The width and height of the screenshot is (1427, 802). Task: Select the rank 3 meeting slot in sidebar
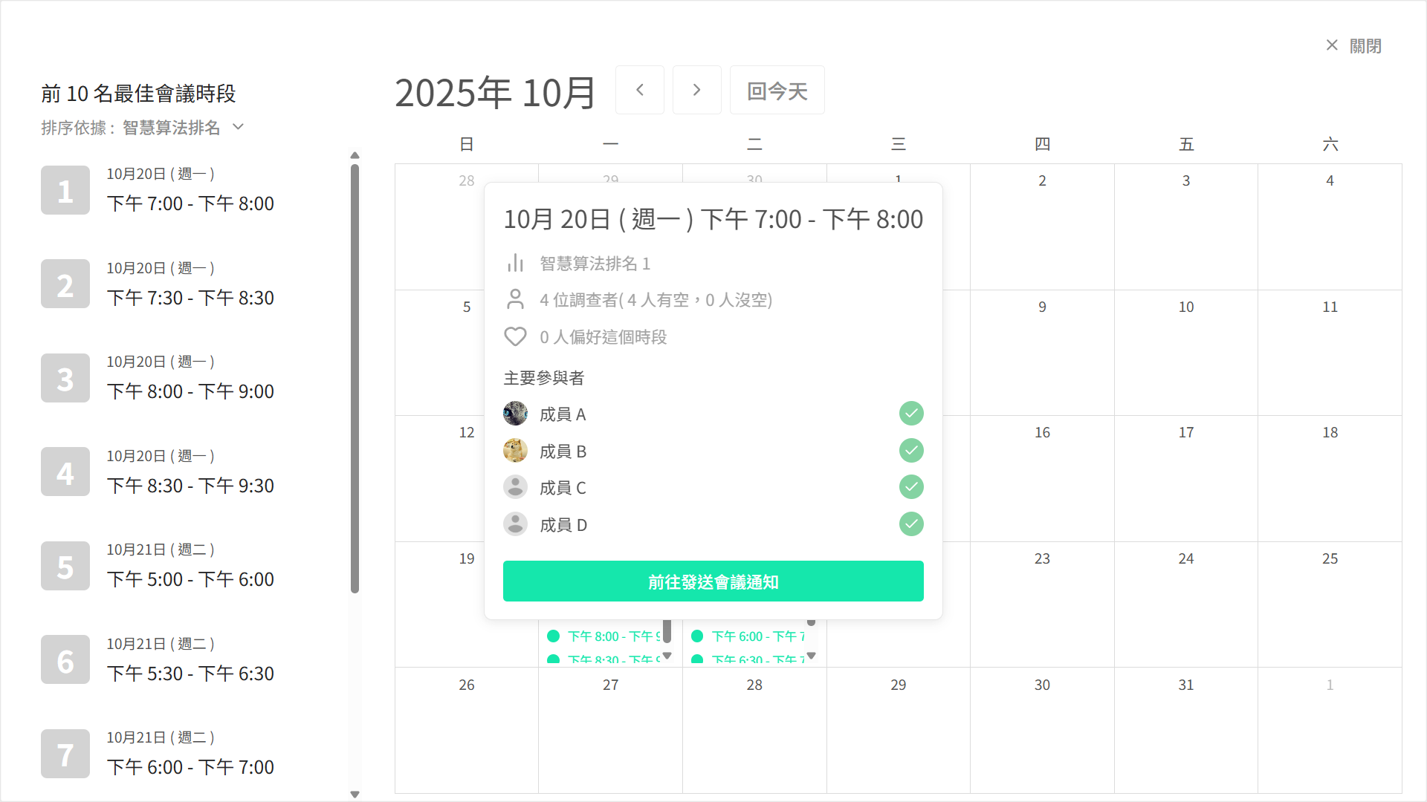(164, 378)
